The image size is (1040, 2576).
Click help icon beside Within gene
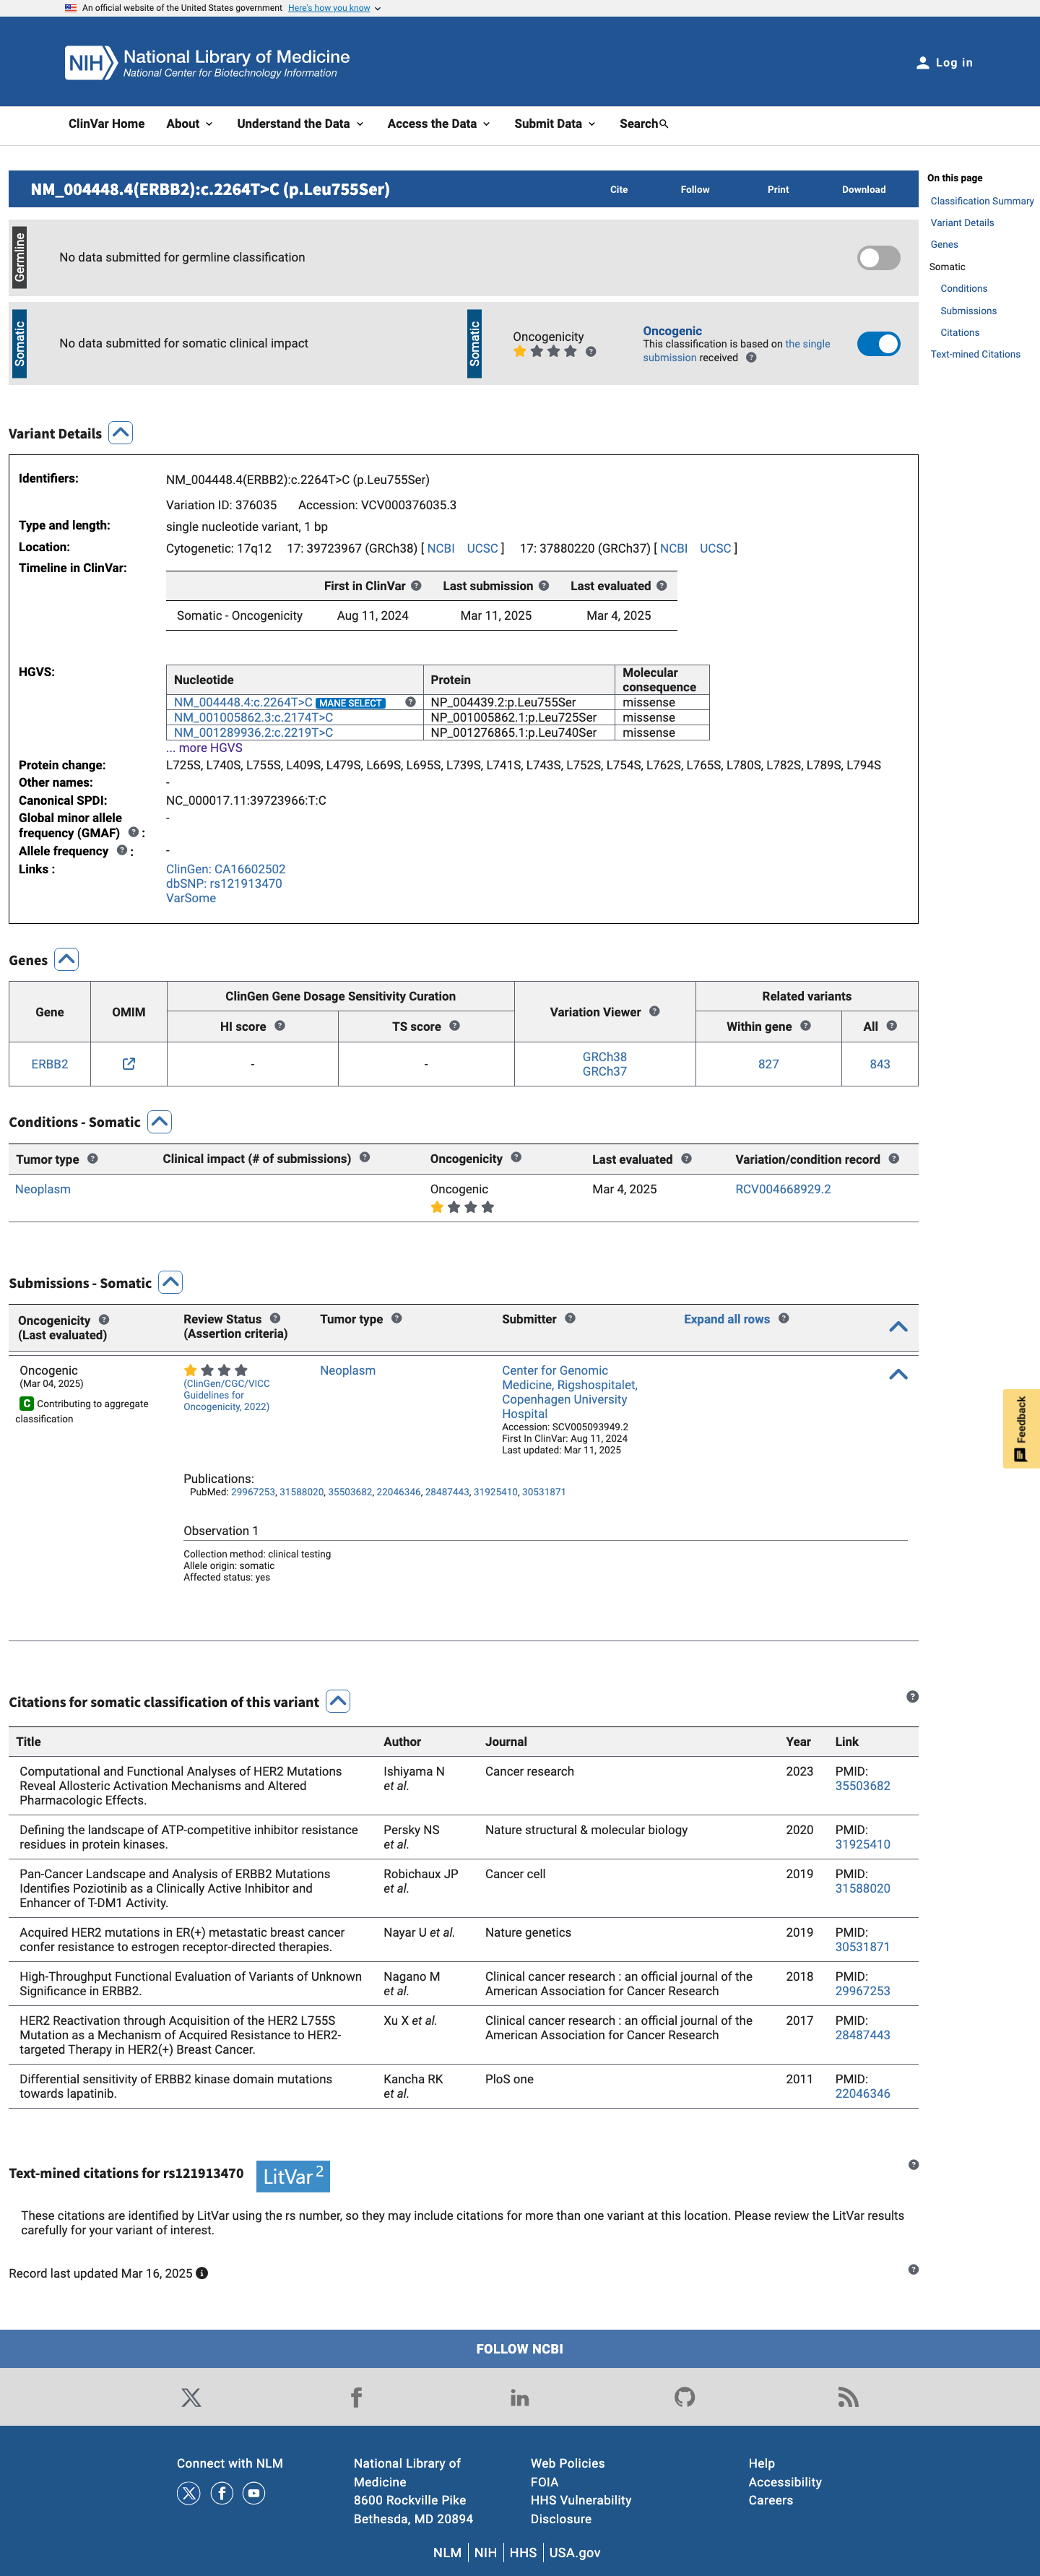(x=806, y=1026)
